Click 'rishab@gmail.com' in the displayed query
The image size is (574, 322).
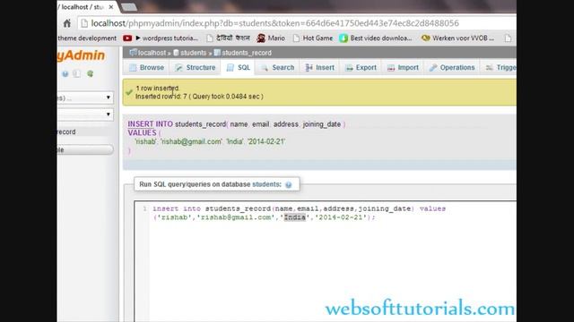pos(191,141)
